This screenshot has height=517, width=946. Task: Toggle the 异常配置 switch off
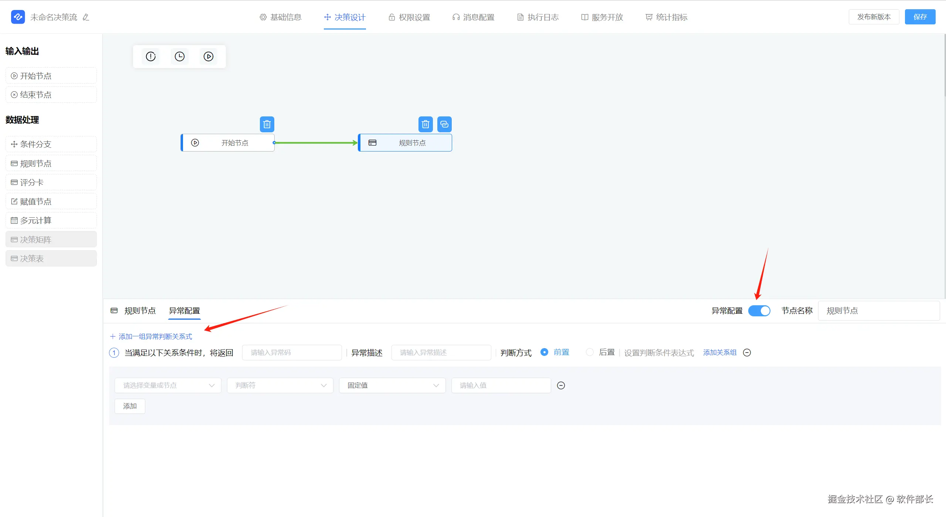(759, 311)
